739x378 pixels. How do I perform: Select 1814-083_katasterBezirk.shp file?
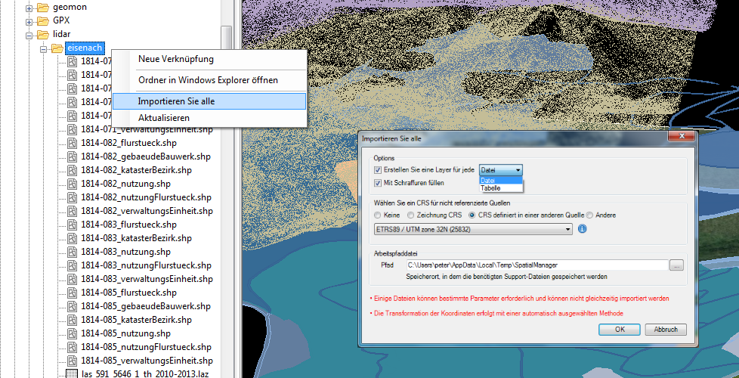pos(136,238)
